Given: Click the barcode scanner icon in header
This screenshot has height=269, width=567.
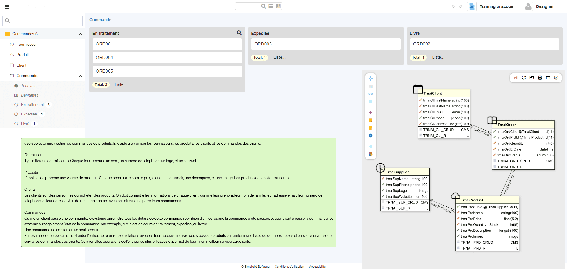Looking at the screenshot, I should [271, 6].
